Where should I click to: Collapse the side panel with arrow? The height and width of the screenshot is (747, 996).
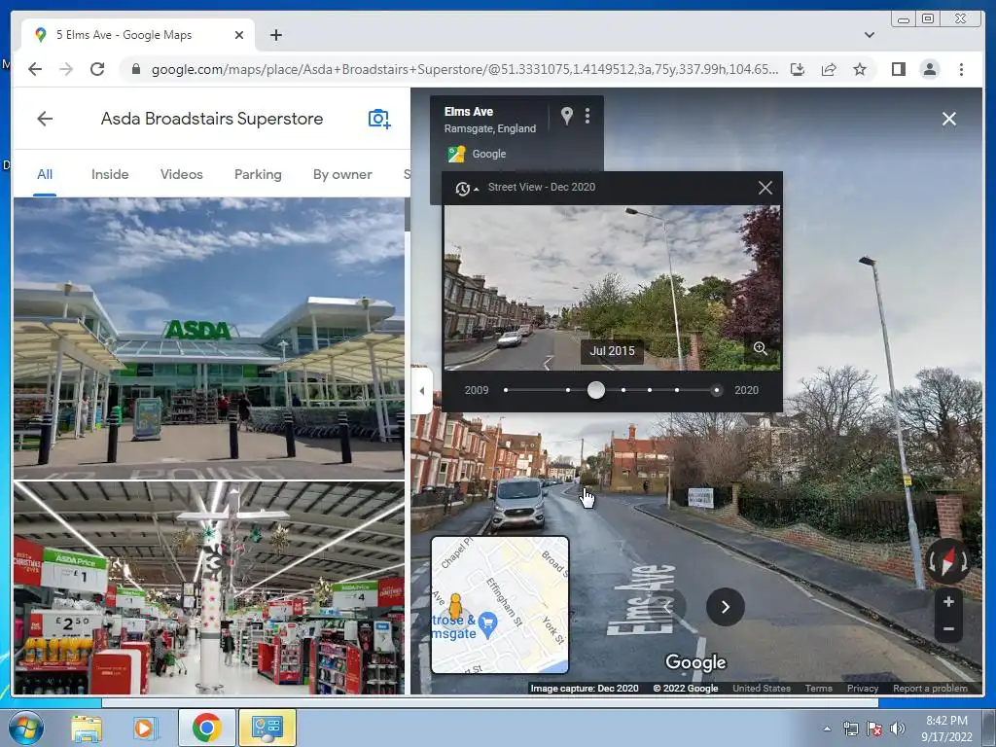click(x=422, y=391)
